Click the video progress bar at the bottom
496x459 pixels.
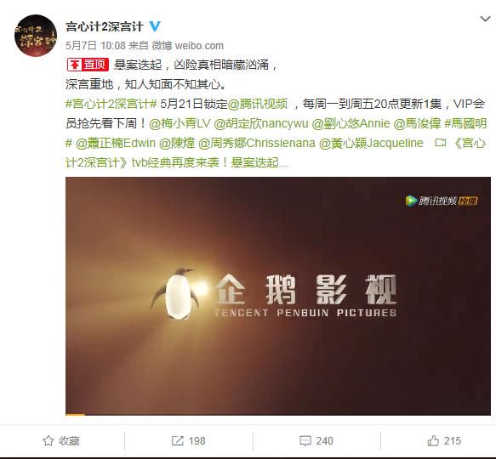pos(278,414)
